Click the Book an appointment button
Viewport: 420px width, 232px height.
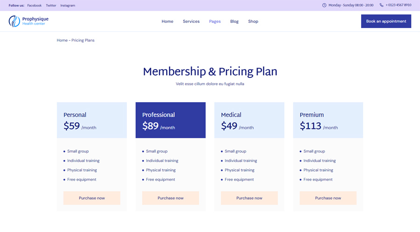point(386,21)
